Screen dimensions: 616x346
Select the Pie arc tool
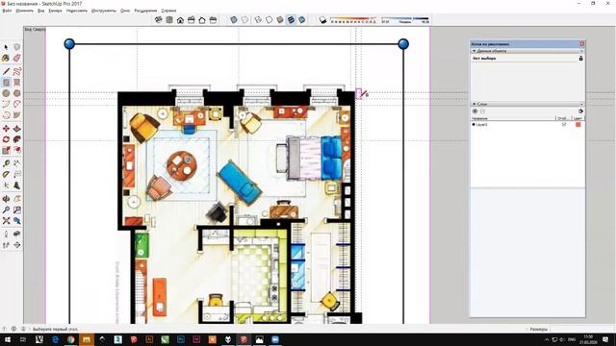coord(17,115)
